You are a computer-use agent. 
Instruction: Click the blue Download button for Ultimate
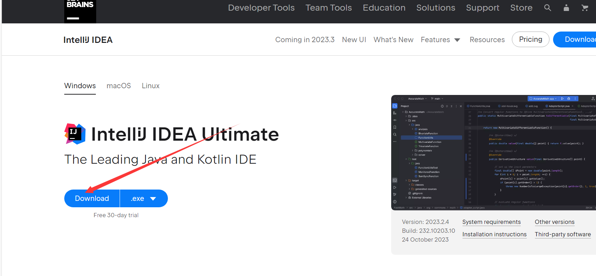click(x=92, y=198)
